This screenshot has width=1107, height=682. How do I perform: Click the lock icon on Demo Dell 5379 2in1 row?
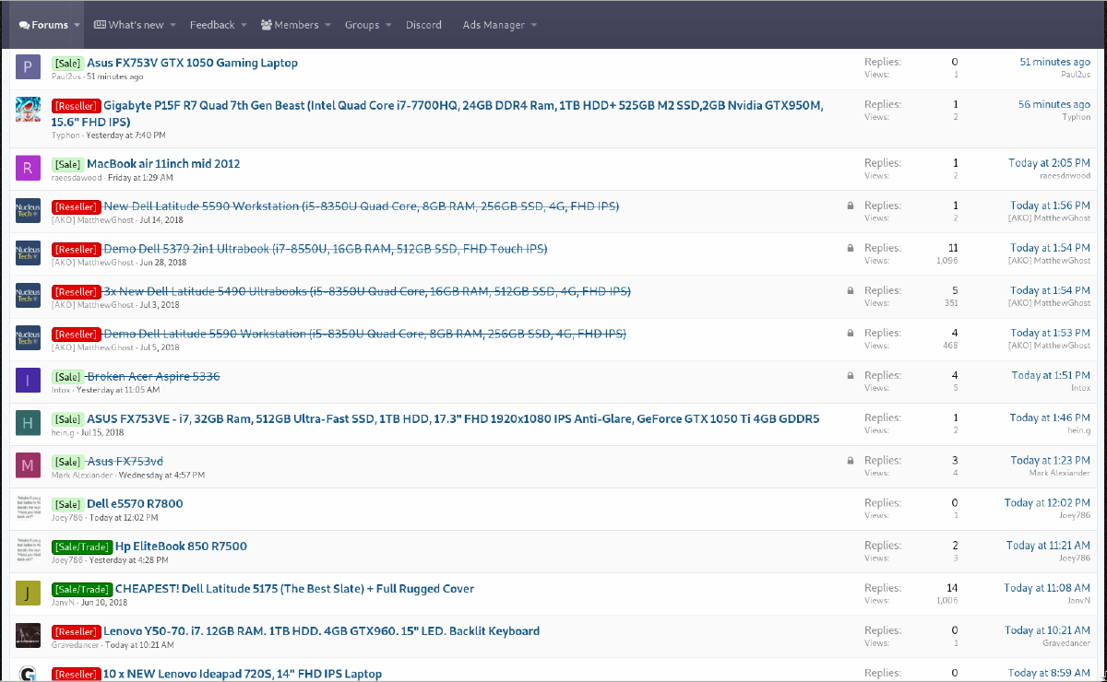[x=850, y=249]
